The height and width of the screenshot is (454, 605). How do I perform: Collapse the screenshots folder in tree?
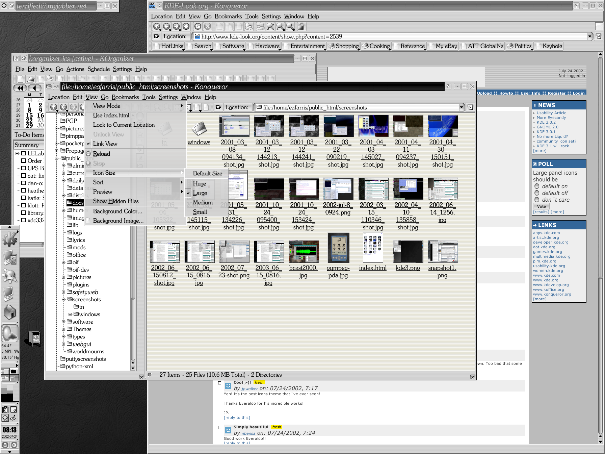(63, 300)
